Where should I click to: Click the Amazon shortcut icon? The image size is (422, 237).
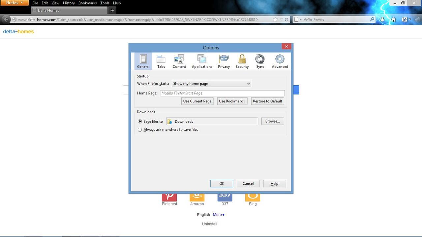tap(197, 197)
